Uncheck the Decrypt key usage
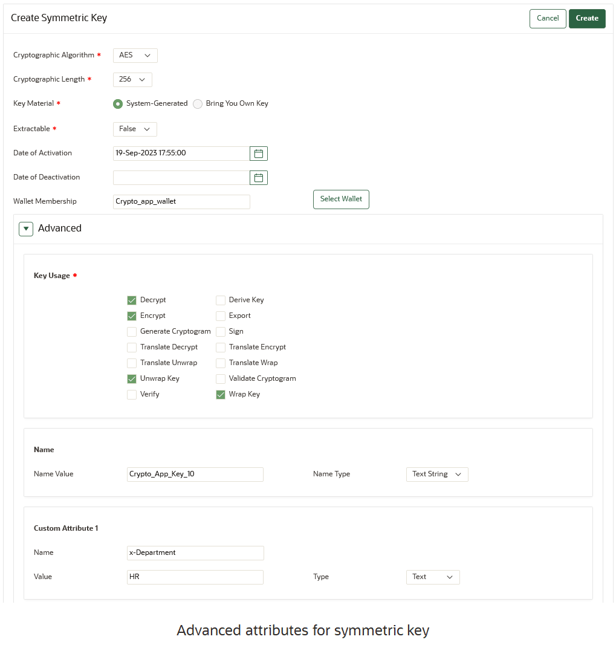616x648 pixels. [x=132, y=300]
